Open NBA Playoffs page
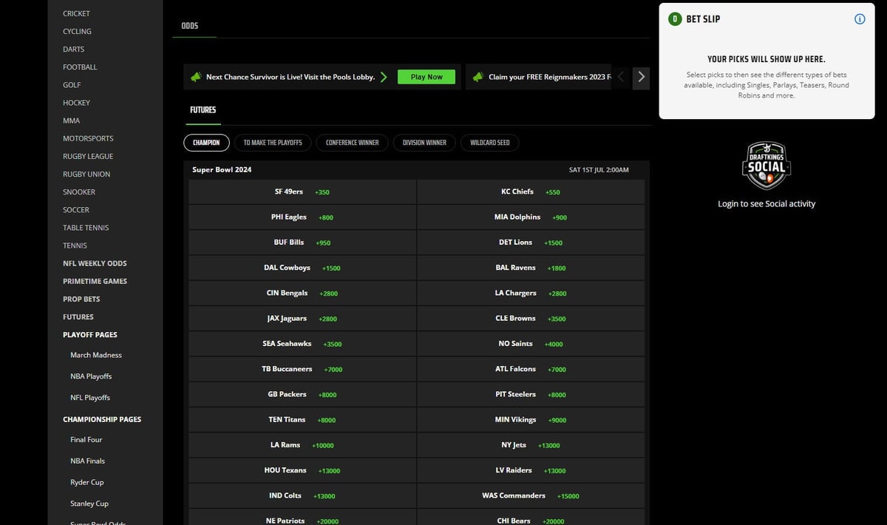 coord(91,376)
